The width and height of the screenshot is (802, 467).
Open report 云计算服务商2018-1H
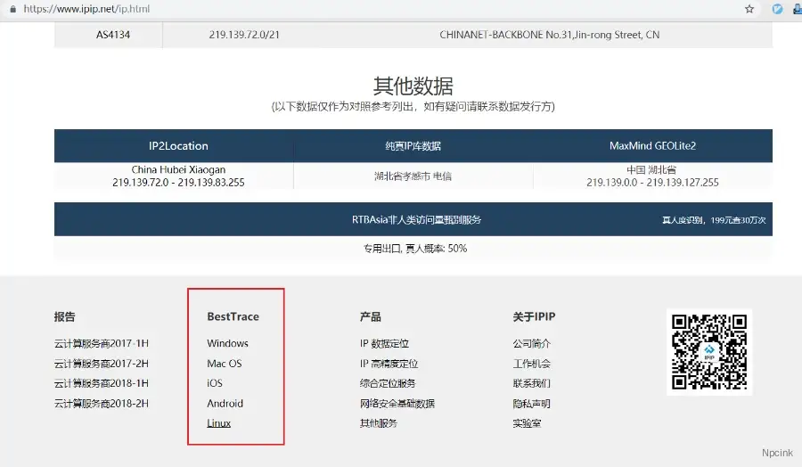[102, 383]
